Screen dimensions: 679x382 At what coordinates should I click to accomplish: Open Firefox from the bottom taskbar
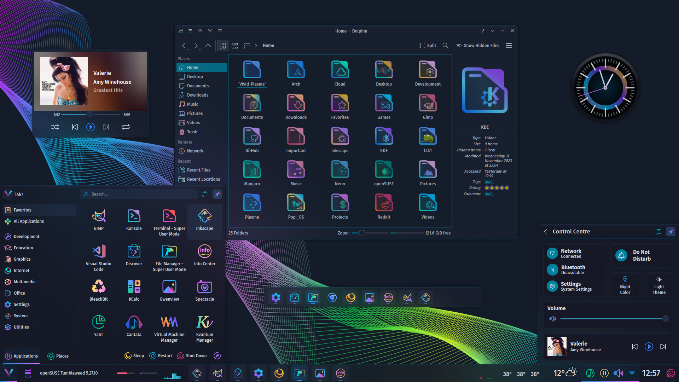(279, 373)
